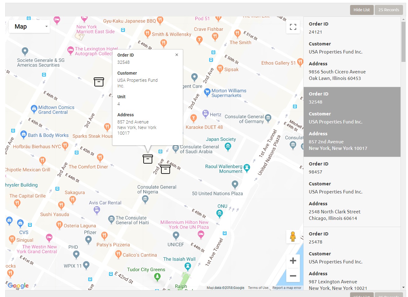Click Tudor City Greens park pin
408x297 pixels.
(157, 277)
